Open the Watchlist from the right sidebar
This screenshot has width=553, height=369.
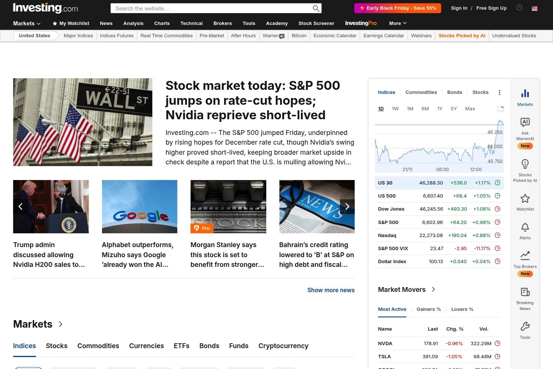(525, 202)
